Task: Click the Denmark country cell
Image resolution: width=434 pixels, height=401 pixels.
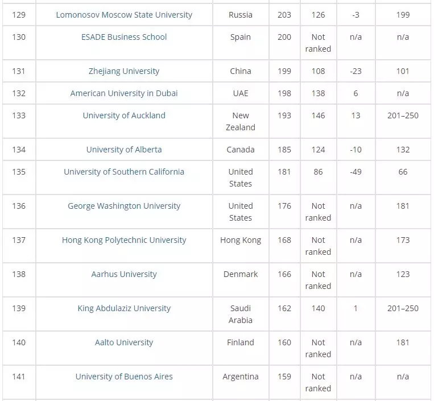Action: 241,274
